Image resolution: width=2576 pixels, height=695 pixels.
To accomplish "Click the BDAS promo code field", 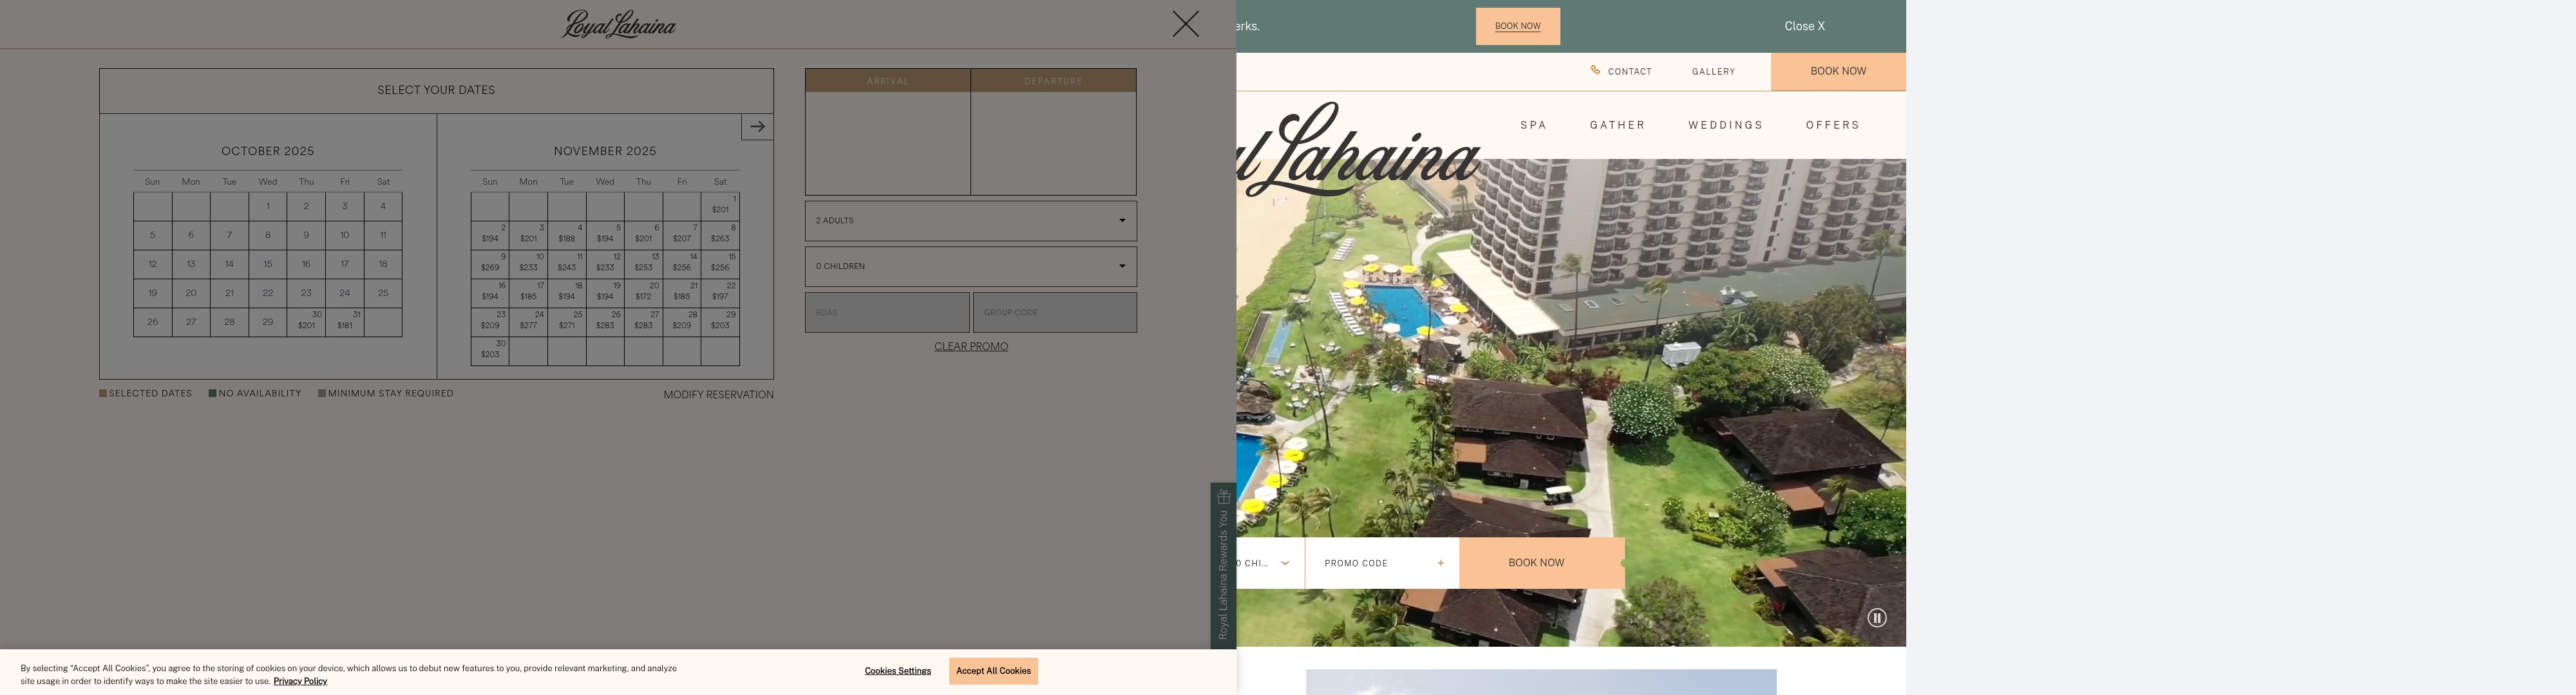I will point(887,313).
